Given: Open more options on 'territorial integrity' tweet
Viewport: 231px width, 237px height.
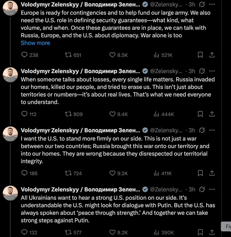Looking at the screenshot, I should pyautogui.click(x=212, y=130).
